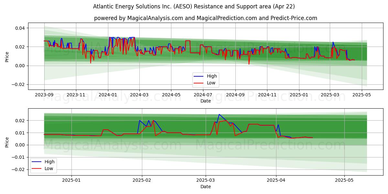Click the '2025-04' tick label on lower chart
388x194 pixels.
tap(276, 180)
